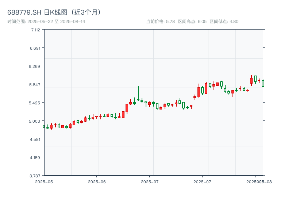Click the 7.112 y-axis tick label
Image resolution: width=292 pixels, height=219 pixels.
click(x=35, y=30)
